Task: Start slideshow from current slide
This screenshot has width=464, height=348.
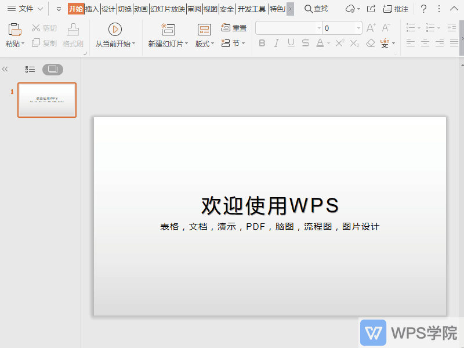Action: tap(115, 35)
